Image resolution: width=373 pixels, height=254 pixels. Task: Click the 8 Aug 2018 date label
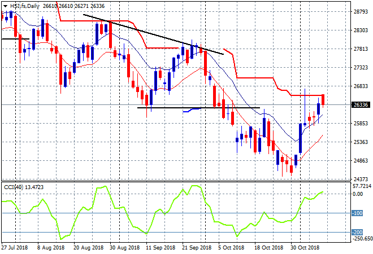point(51,248)
